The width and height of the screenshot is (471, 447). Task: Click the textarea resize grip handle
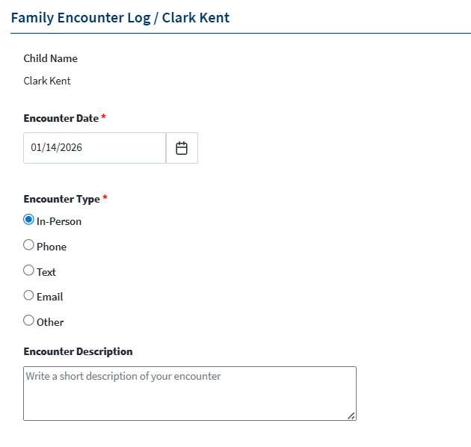pos(351,416)
